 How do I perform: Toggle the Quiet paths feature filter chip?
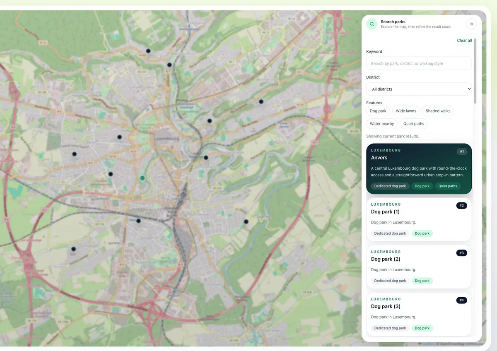414,124
